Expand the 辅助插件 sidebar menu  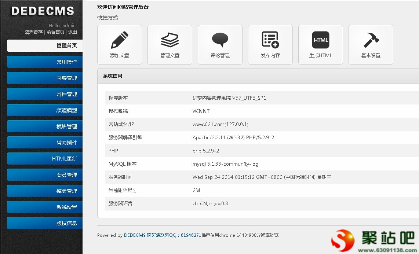click(x=45, y=143)
